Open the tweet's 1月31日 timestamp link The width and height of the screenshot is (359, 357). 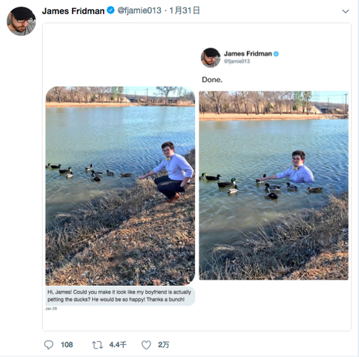pos(185,11)
